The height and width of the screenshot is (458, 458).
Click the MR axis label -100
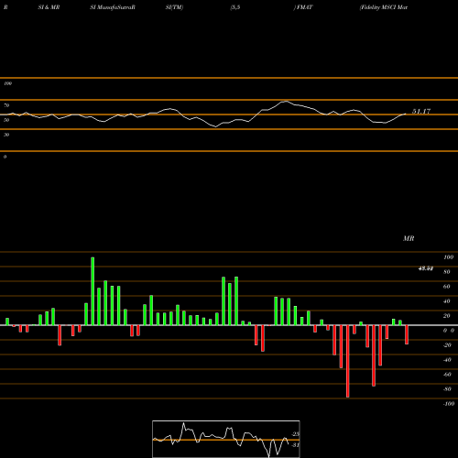click(449, 404)
